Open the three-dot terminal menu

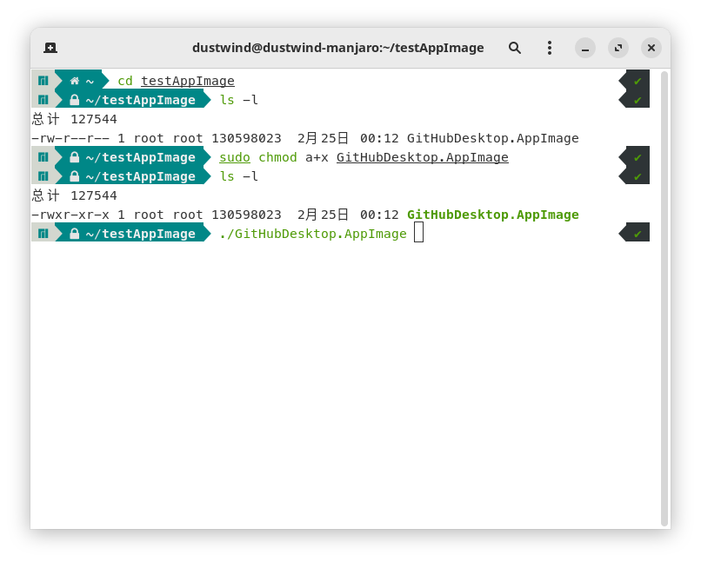point(549,48)
